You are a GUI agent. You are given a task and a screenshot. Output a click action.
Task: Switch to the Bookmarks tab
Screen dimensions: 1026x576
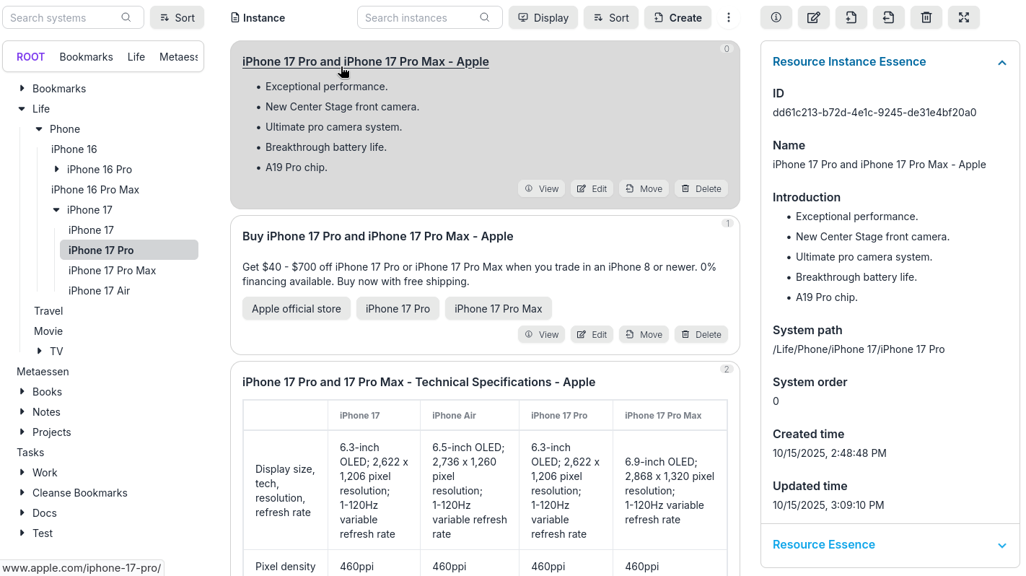pos(86,56)
